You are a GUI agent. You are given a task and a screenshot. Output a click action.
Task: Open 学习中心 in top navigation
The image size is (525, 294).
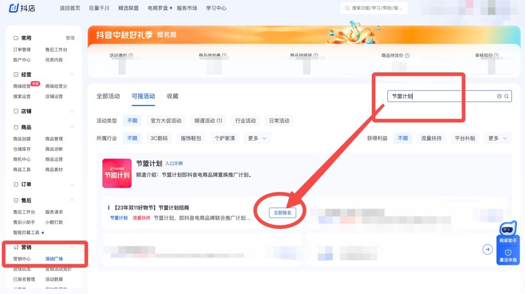(216, 8)
